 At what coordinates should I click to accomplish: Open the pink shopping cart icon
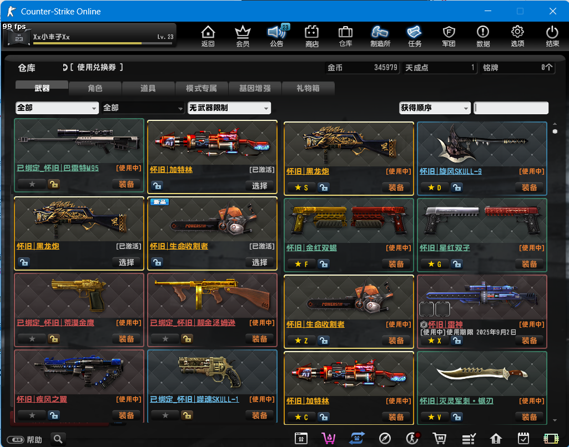(329, 439)
